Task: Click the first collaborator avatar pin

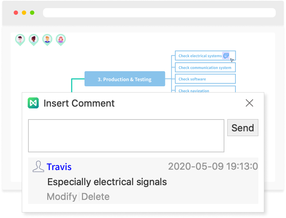Action: pos(20,39)
